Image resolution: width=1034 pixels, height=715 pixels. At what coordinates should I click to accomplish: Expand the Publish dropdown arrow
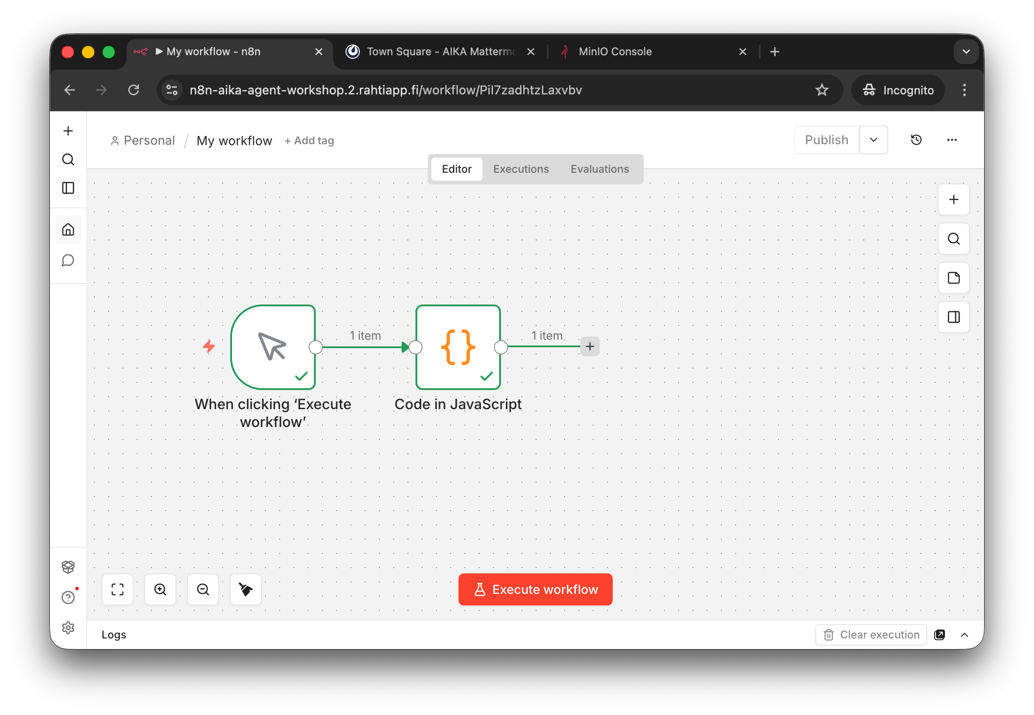(873, 140)
